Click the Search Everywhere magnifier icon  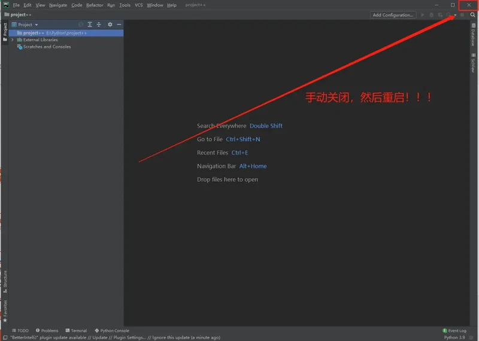(x=472, y=15)
